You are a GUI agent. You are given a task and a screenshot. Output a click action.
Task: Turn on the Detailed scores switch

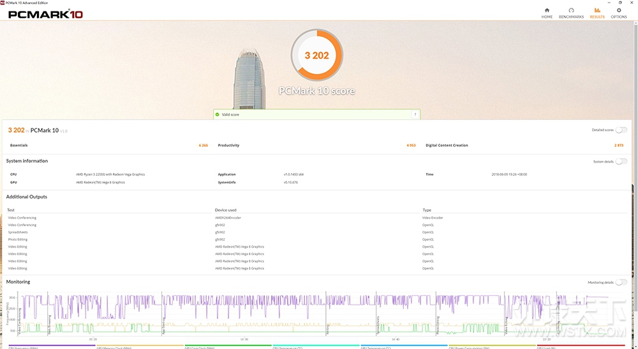621,130
